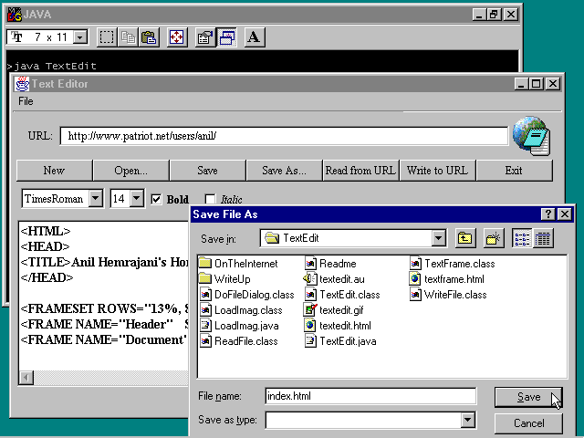Open the 'Save as type' dropdown
The image size is (584, 438).
point(468,421)
